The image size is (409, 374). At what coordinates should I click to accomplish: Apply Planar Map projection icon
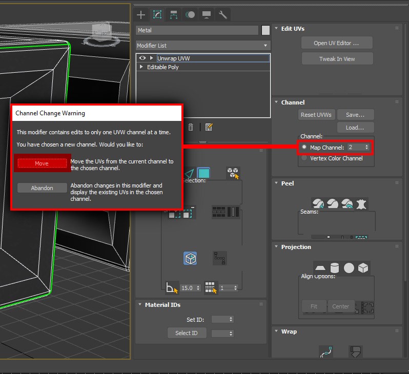click(x=320, y=268)
